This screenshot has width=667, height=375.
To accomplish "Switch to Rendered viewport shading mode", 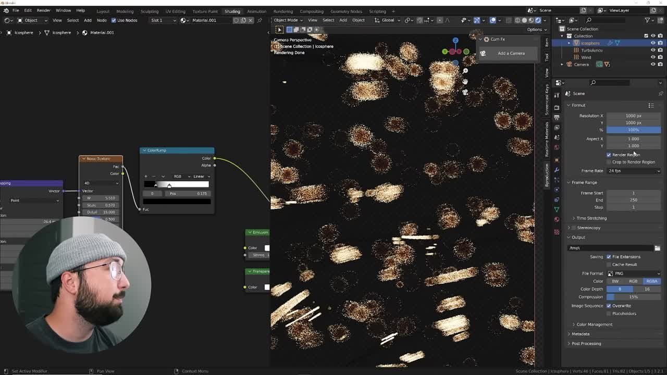I will [538, 20].
